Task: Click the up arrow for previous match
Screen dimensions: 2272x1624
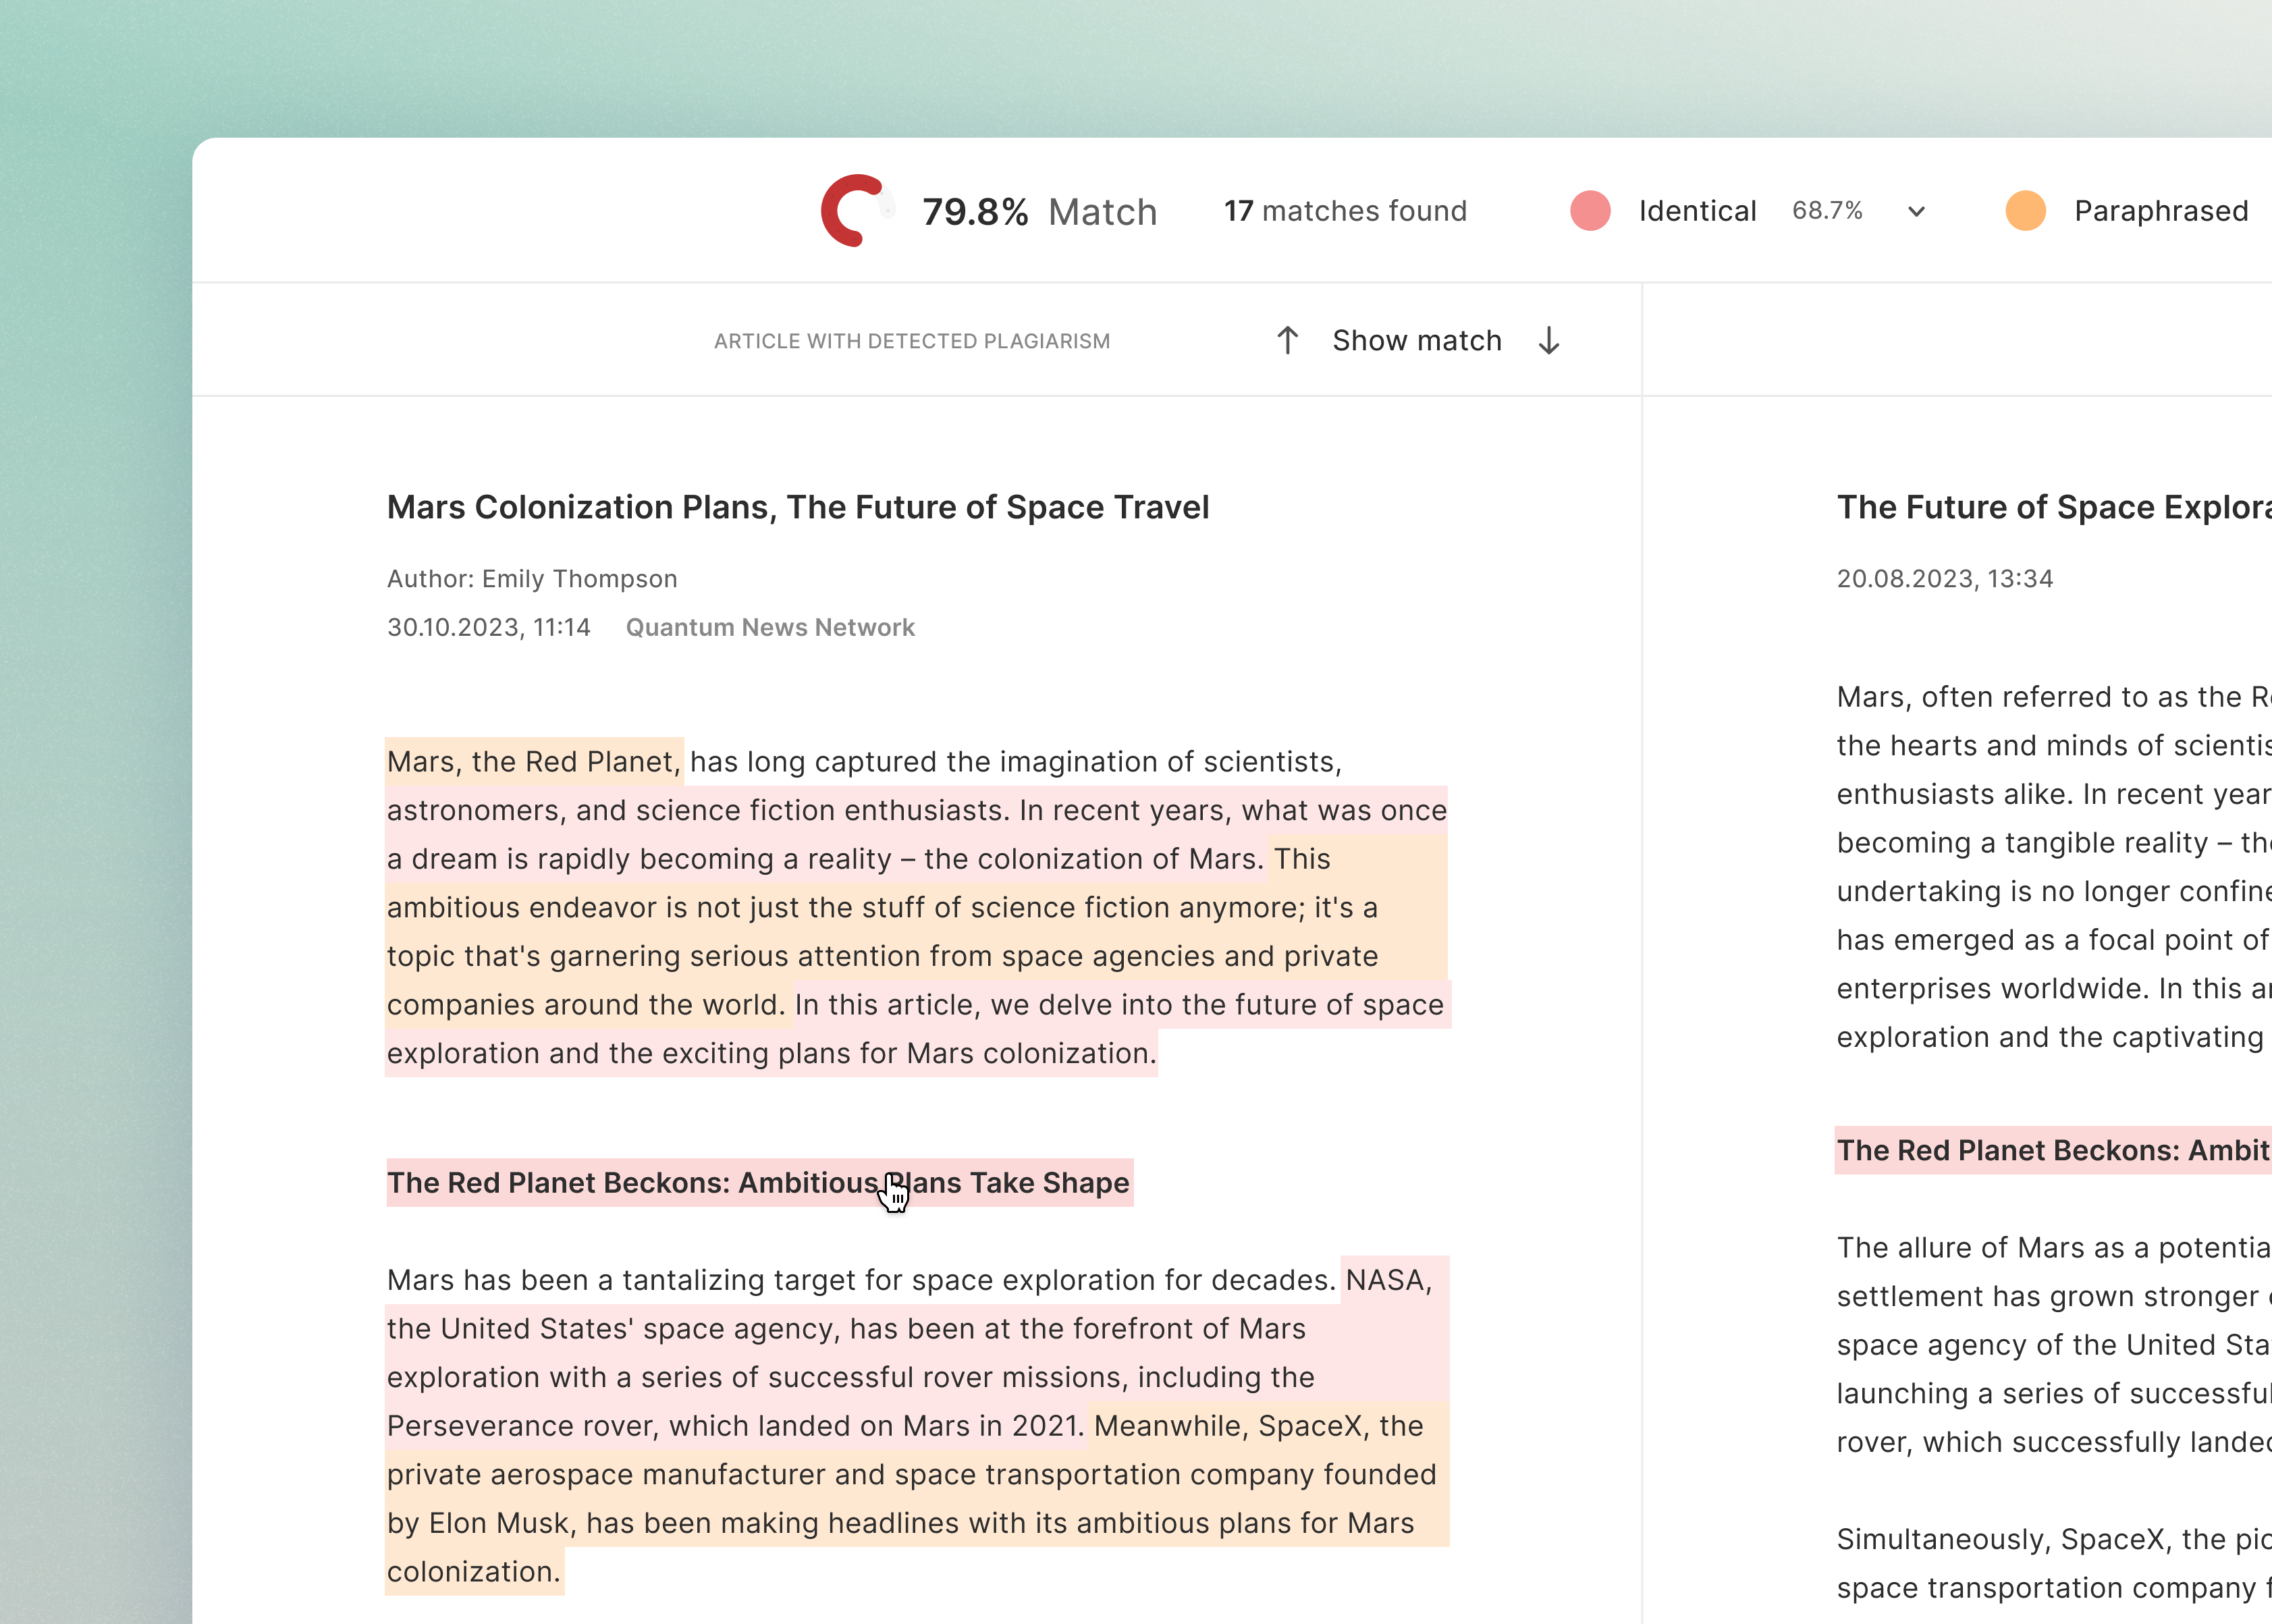Action: coord(1287,340)
